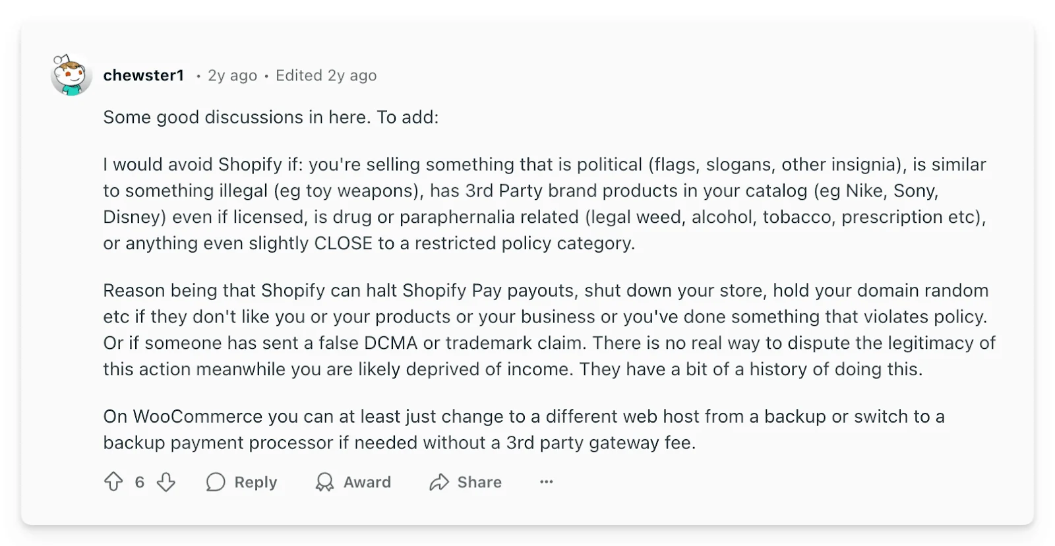Click the award medal next to Award label
The width and height of the screenshot is (1055, 546).
click(324, 482)
